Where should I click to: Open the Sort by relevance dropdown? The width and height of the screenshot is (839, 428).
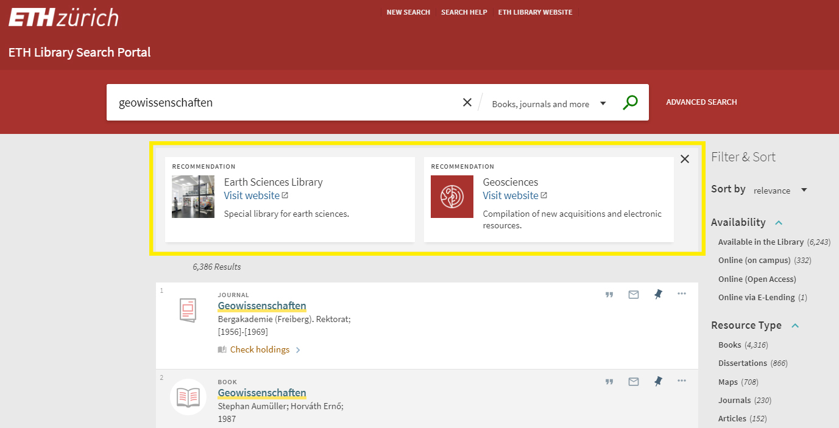[x=780, y=191]
